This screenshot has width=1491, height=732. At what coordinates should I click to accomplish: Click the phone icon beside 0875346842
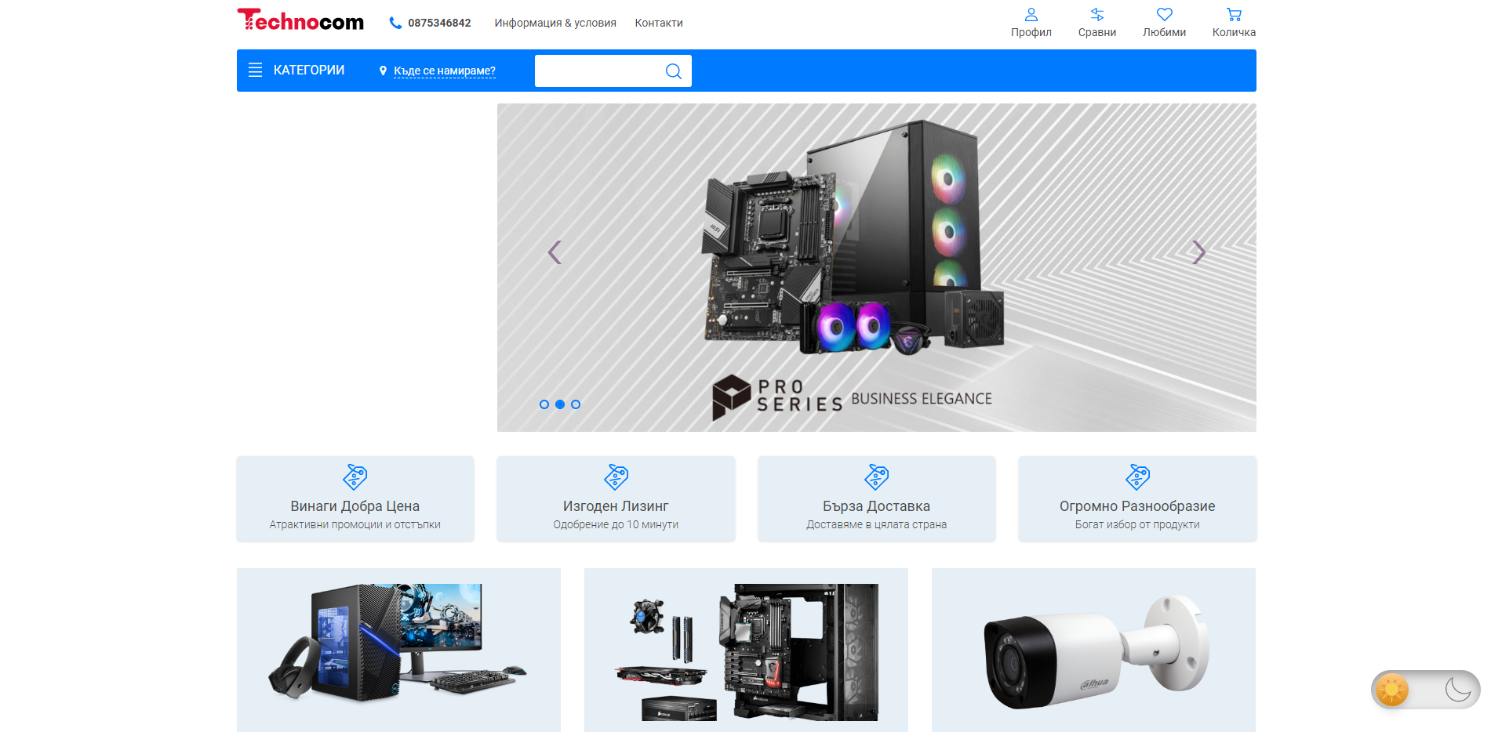tap(395, 23)
